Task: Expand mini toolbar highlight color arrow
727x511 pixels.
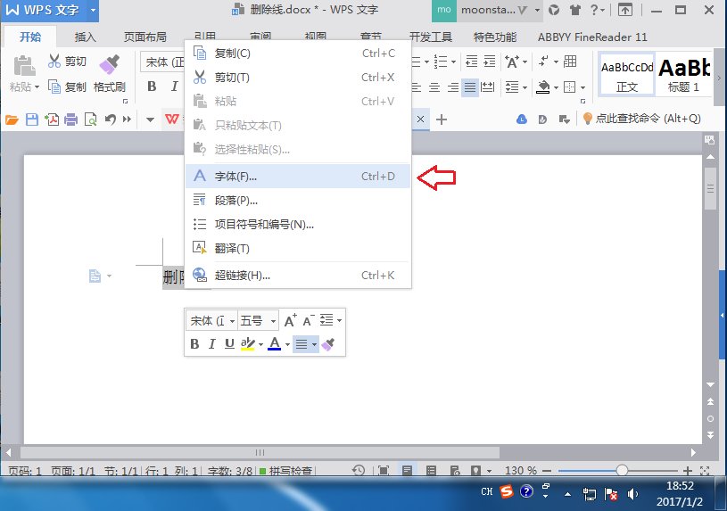Action: pos(260,344)
